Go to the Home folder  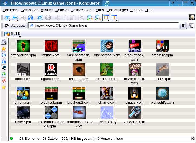[x=31, y=18]
